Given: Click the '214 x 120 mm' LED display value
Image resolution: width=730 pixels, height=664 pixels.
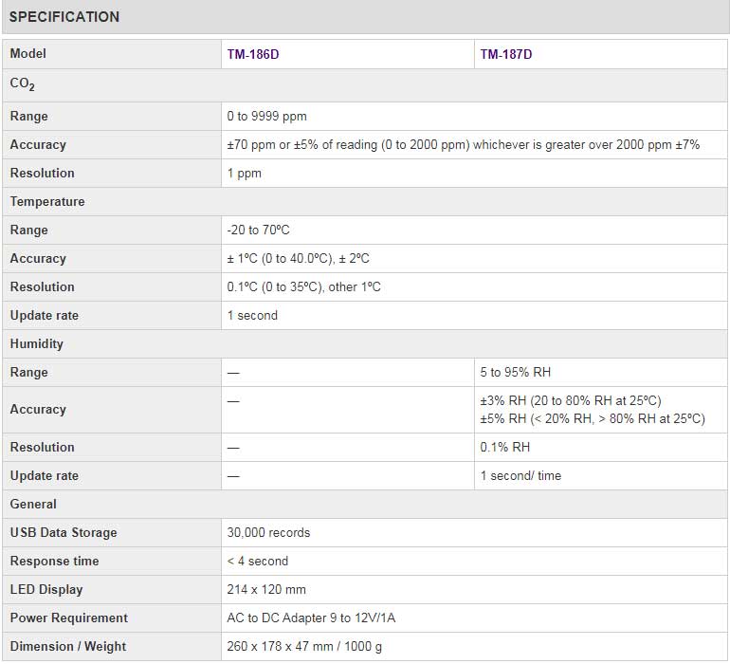Looking at the screenshot, I should [x=266, y=589].
